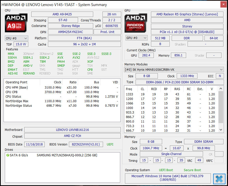The image size is (228, 186).
Task: Click the 8ZCN22WW(V2.01) BIOS version field
Action: (x=86, y=144)
